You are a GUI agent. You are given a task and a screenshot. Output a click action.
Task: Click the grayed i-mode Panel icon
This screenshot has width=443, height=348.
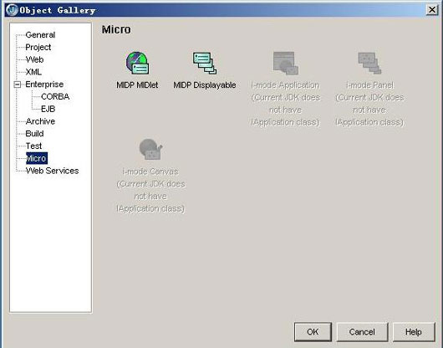(369, 63)
